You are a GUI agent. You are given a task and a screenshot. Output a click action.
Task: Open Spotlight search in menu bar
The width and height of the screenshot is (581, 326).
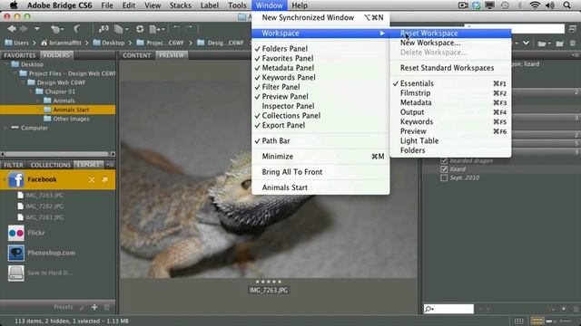coord(566,5)
